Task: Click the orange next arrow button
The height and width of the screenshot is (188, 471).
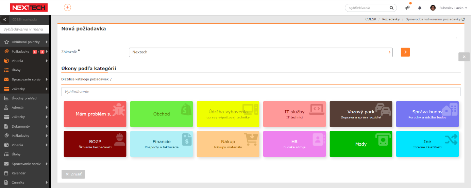Action: coord(405,52)
